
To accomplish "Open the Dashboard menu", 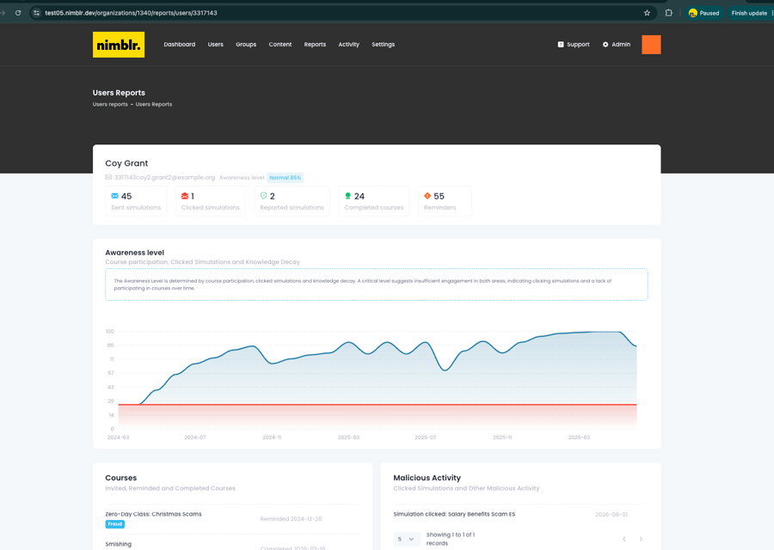I will [179, 45].
